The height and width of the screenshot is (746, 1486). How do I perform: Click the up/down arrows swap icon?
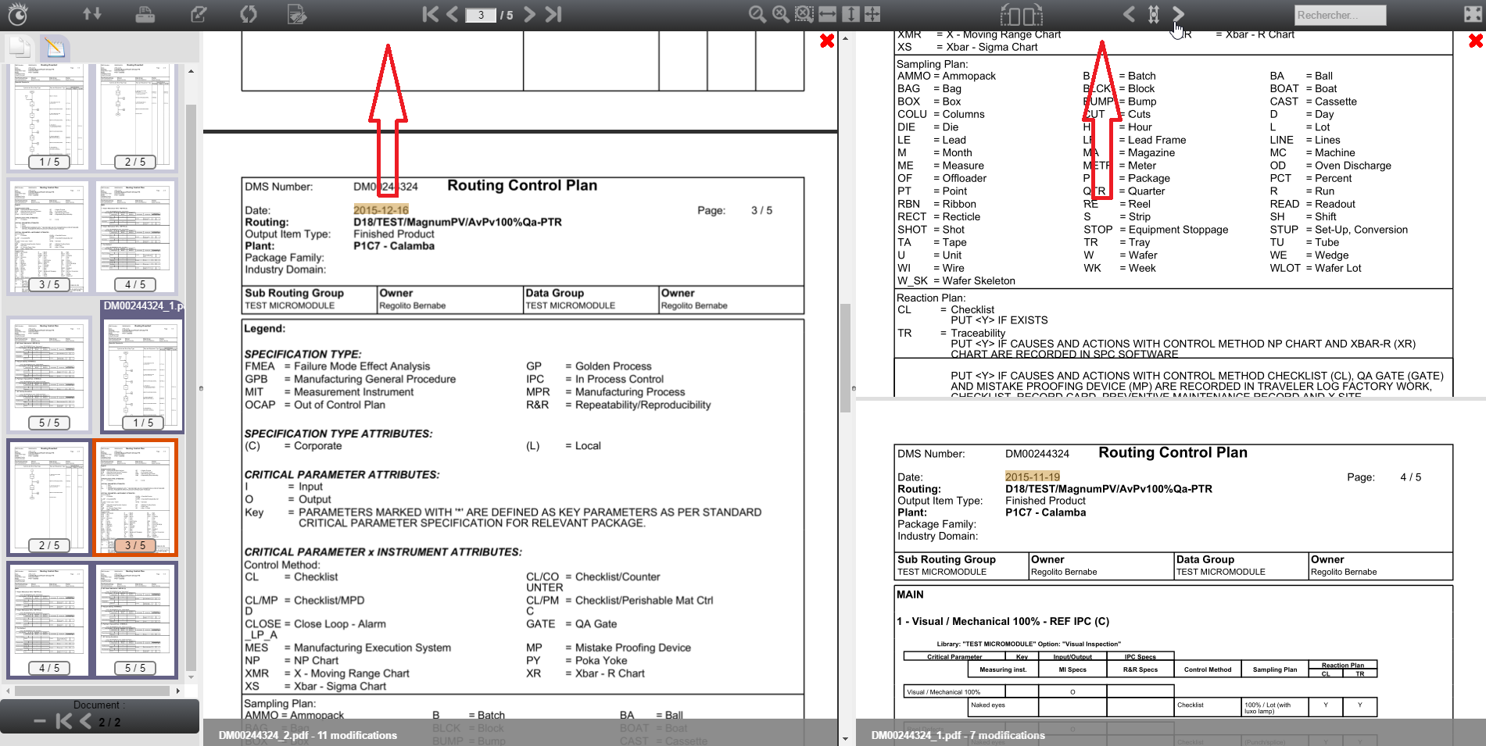(92, 14)
